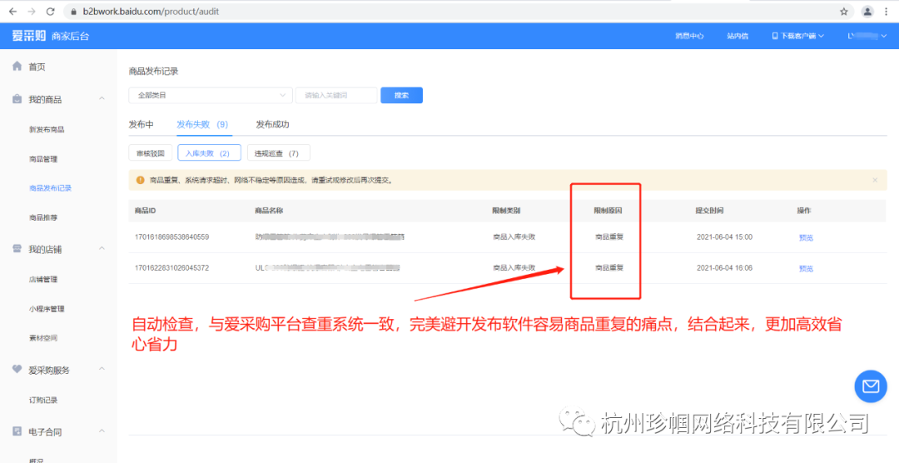Click the orange warning icon in notice bar
Image resolution: width=899 pixels, height=463 pixels.
tap(141, 180)
